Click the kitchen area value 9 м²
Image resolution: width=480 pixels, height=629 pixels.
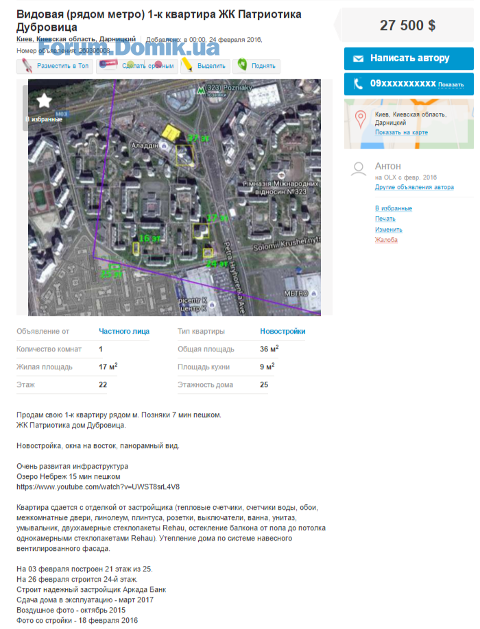(267, 367)
